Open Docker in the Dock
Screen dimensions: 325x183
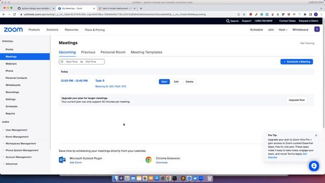(195, 178)
